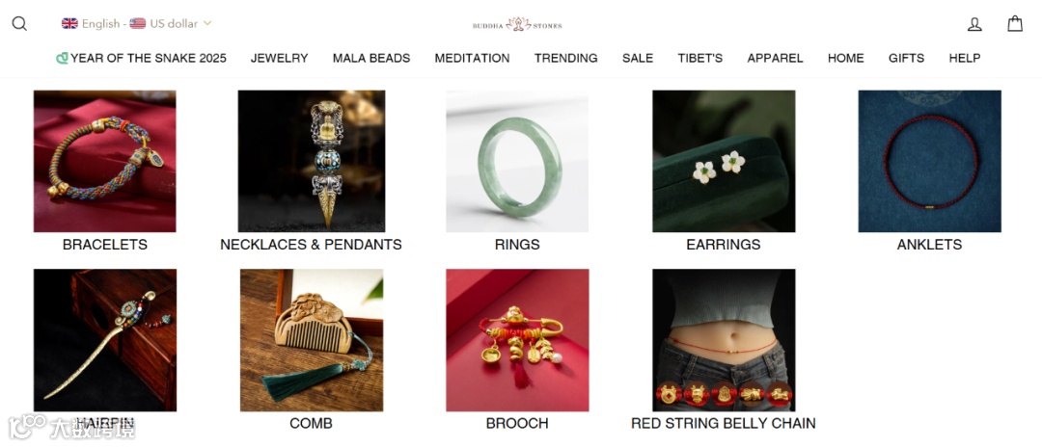Click the green snake icon in menu
Image resolution: width=1042 pixels, height=447 pixels.
pyautogui.click(x=62, y=59)
